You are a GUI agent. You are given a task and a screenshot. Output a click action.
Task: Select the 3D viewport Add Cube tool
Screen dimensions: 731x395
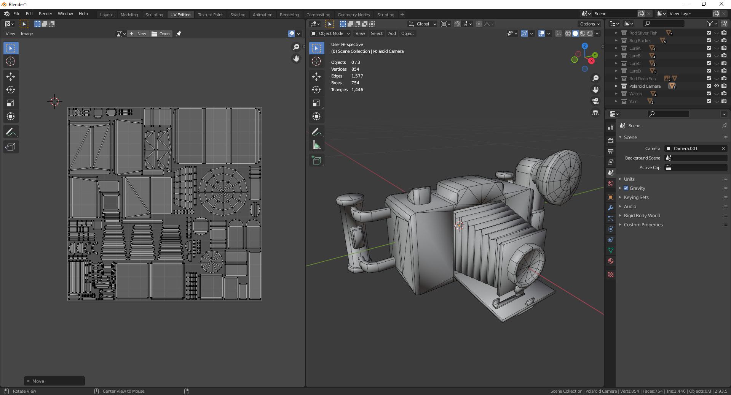coord(316,160)
